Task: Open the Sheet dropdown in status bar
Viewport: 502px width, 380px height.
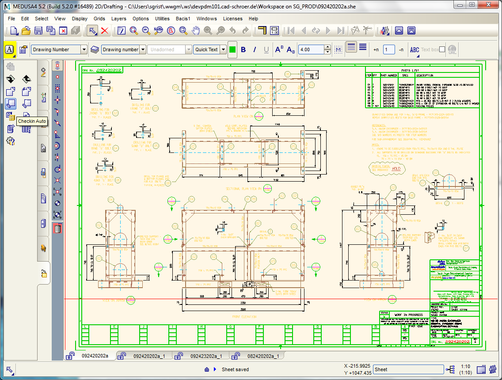Action: pyautogui.click(x=408, y=369)
